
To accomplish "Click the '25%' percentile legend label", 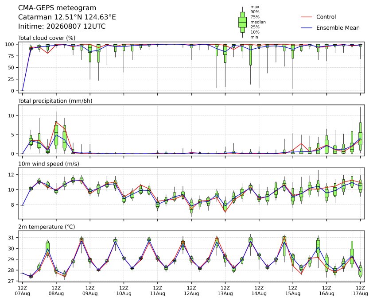I will 255,27.
